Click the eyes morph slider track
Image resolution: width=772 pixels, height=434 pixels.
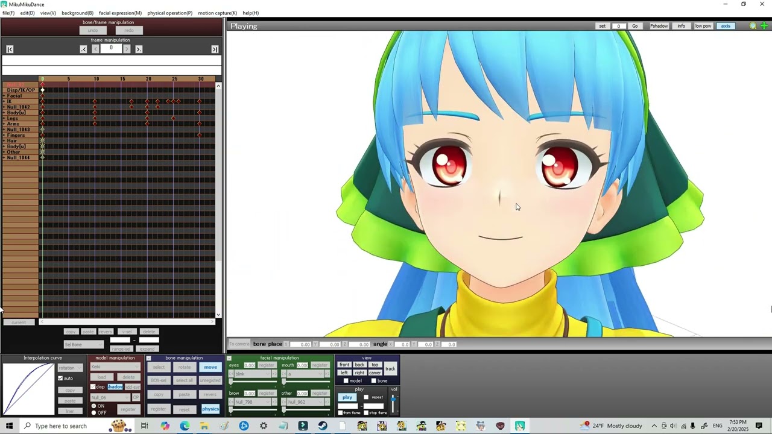coord(252,382)
